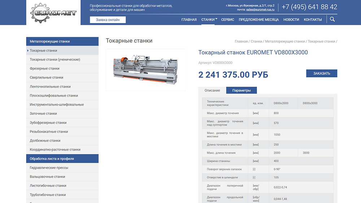Click breadcrumb link Токарные станки
Image resolution: width=361 pixels, height=203 pixels.
[321, 41]
